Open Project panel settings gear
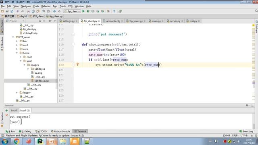This screenshot has width=258, height=145. tap(50, 21)
